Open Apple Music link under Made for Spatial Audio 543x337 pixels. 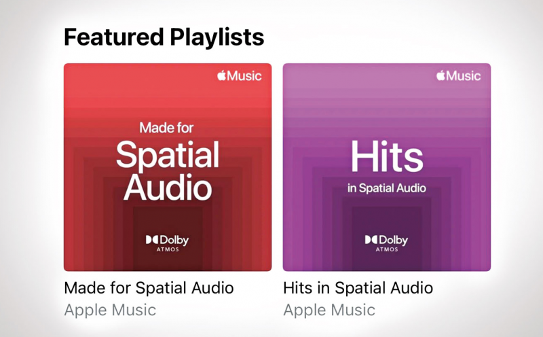coord(110,310)
